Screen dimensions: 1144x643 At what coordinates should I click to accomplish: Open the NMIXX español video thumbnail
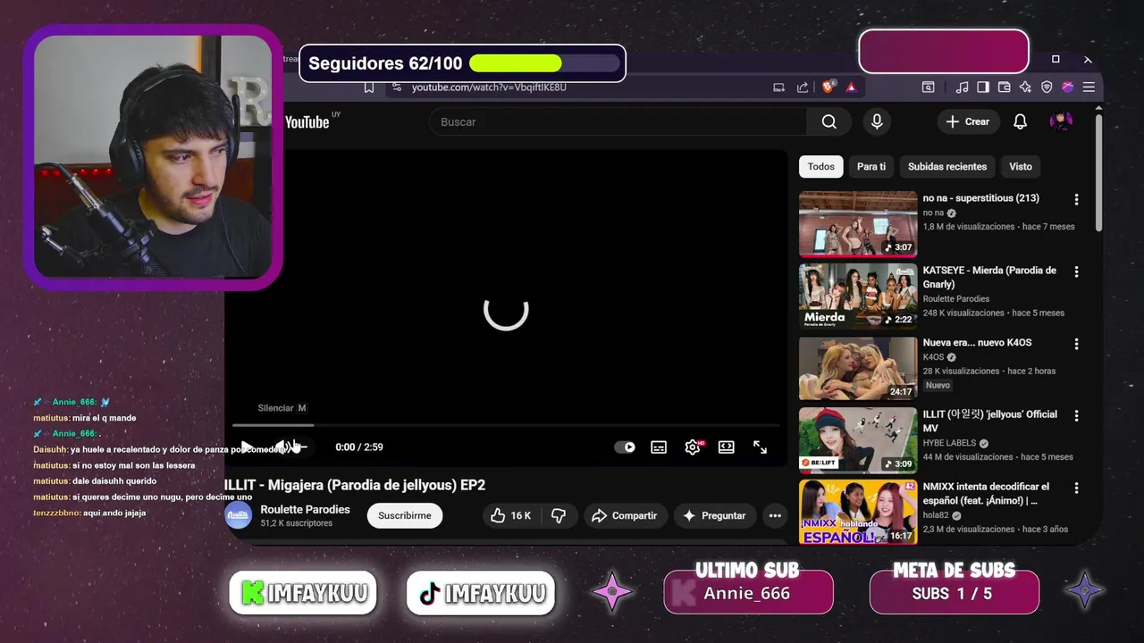click(858, 513)
